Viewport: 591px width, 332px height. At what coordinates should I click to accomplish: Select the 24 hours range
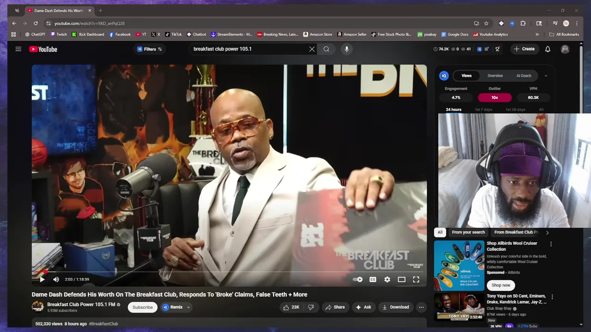point(453,110)
